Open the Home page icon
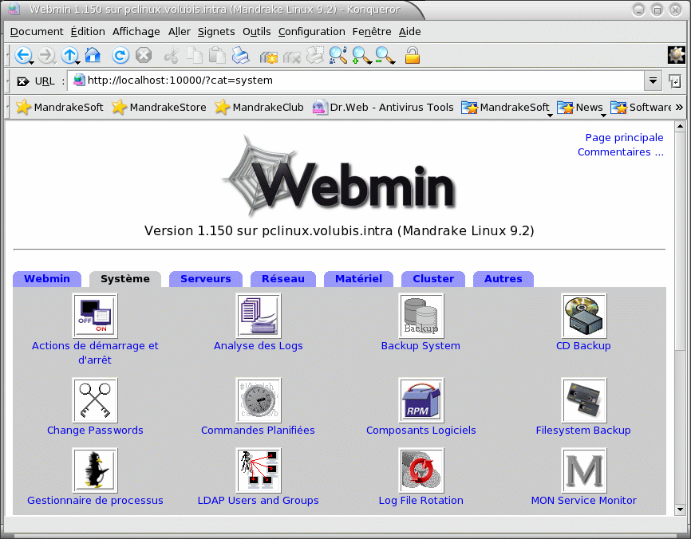 pos(93,56)
